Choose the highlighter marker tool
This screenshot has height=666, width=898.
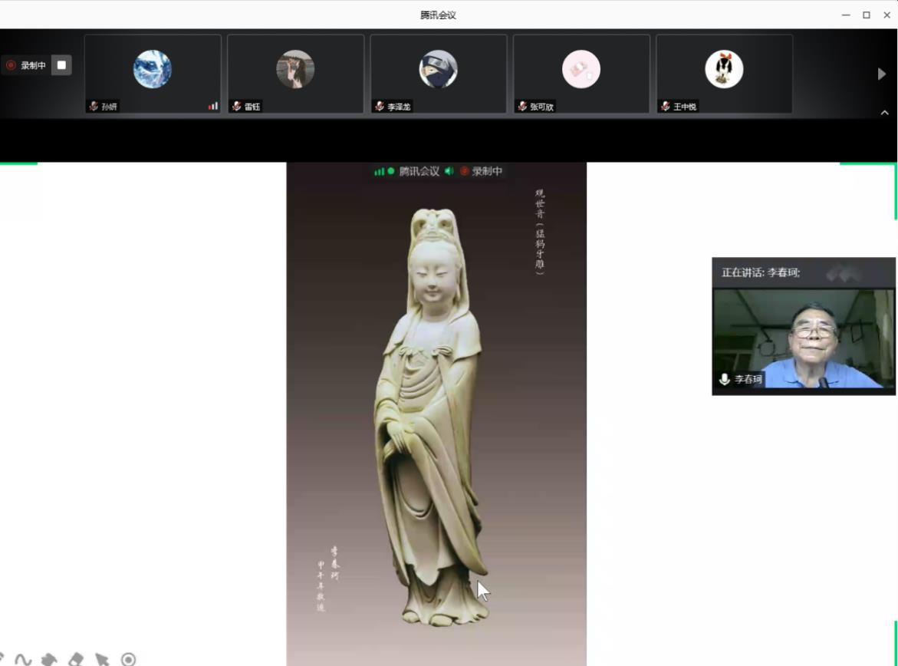coord(48,659)
